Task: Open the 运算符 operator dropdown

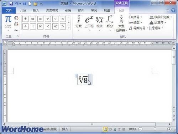Action: coord(158,22)
